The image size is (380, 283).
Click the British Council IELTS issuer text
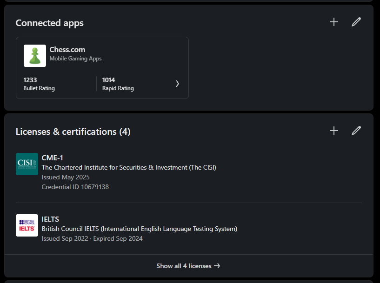140,229
